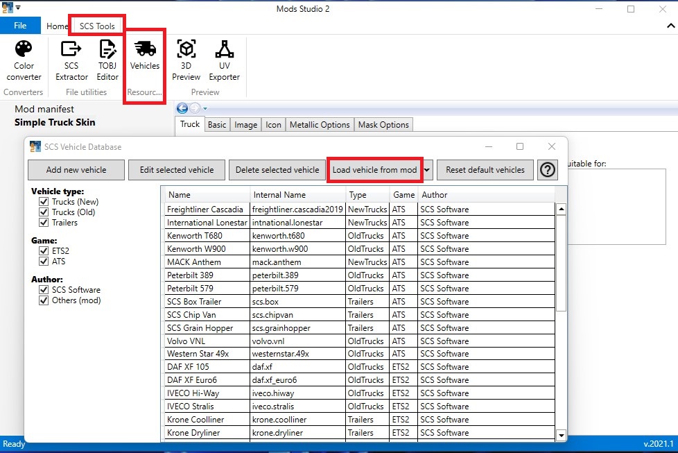Launch the SCS Extractor utility
The height and width of the screenshot is (453, 678).
pyautogui.click(x=71, y=60)
